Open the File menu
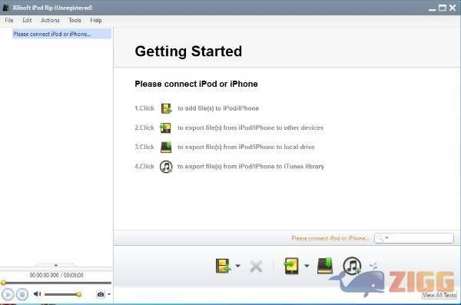This screenshot has width=461, height=305. tap(9, 20)
